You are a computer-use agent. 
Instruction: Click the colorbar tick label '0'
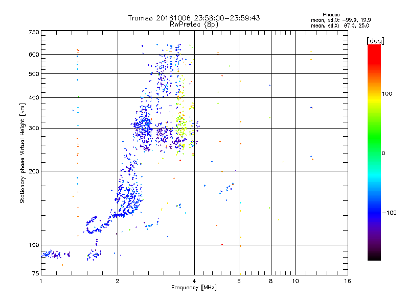pos(383,154)
